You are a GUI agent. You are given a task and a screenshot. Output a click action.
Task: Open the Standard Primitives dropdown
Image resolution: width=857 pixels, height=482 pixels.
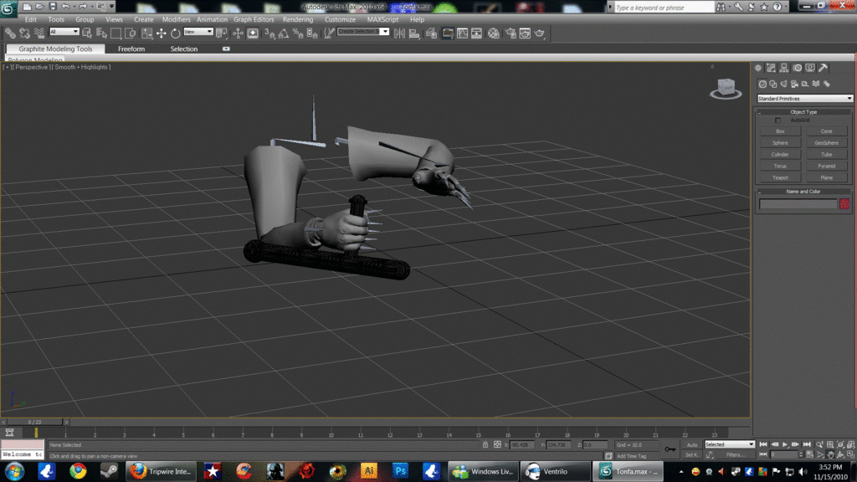(x=803, y=98)
